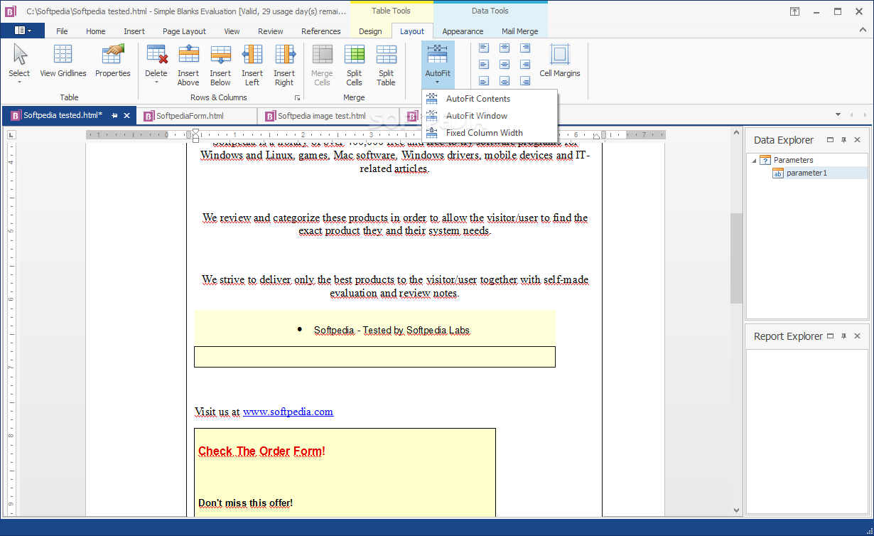Click the tab stop selector at ruler corner

tap(11, 134)
